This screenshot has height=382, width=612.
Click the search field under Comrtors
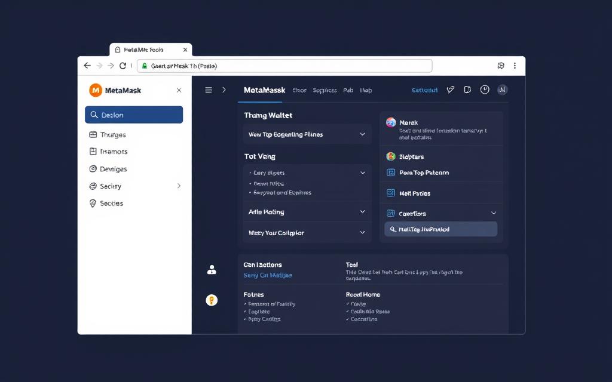pos(440,229)
